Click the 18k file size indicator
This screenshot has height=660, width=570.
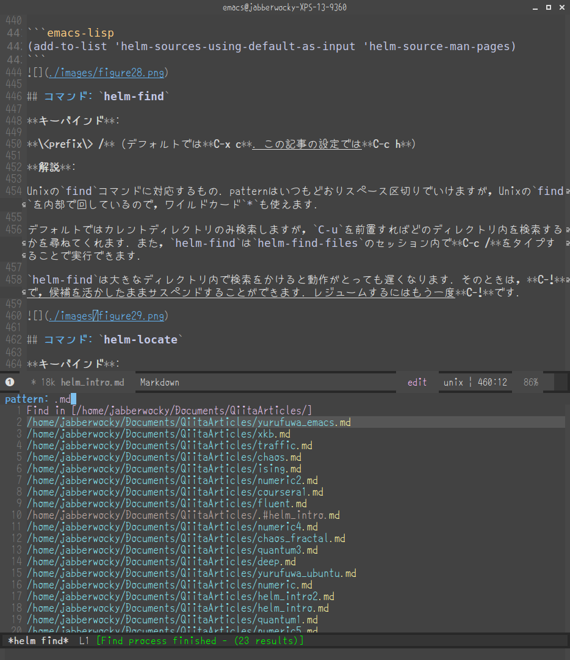(x=48, y=382)
